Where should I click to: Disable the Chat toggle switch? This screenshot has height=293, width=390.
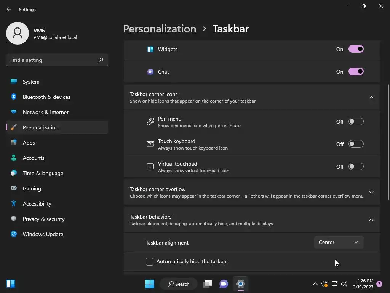point(356,71)
